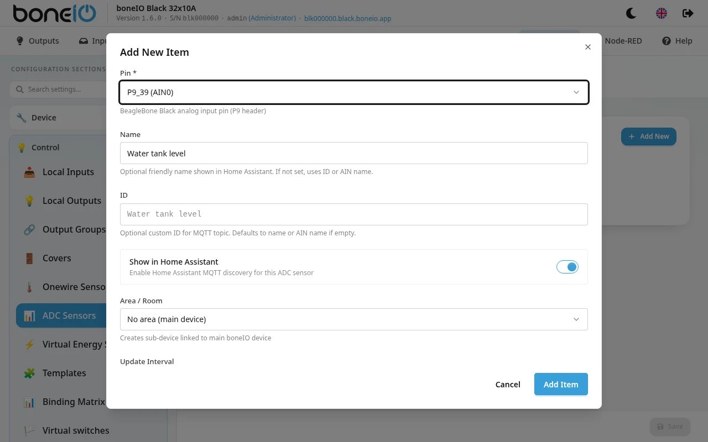Image resolution: width=708 pixels, height=442 pixels.
Task: Click the Templates puzzle piece icon
Action: click(x=29, y=373)
